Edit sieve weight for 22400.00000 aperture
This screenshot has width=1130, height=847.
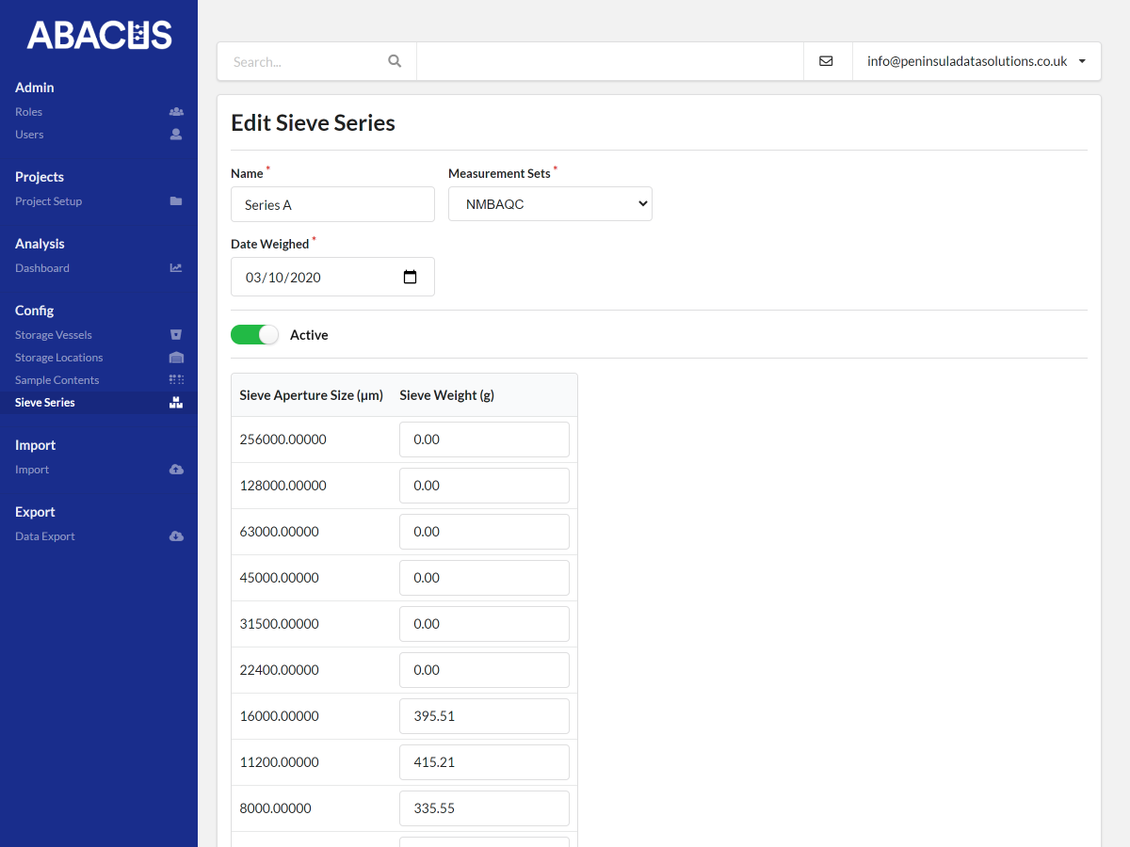[x=484, y=670]
